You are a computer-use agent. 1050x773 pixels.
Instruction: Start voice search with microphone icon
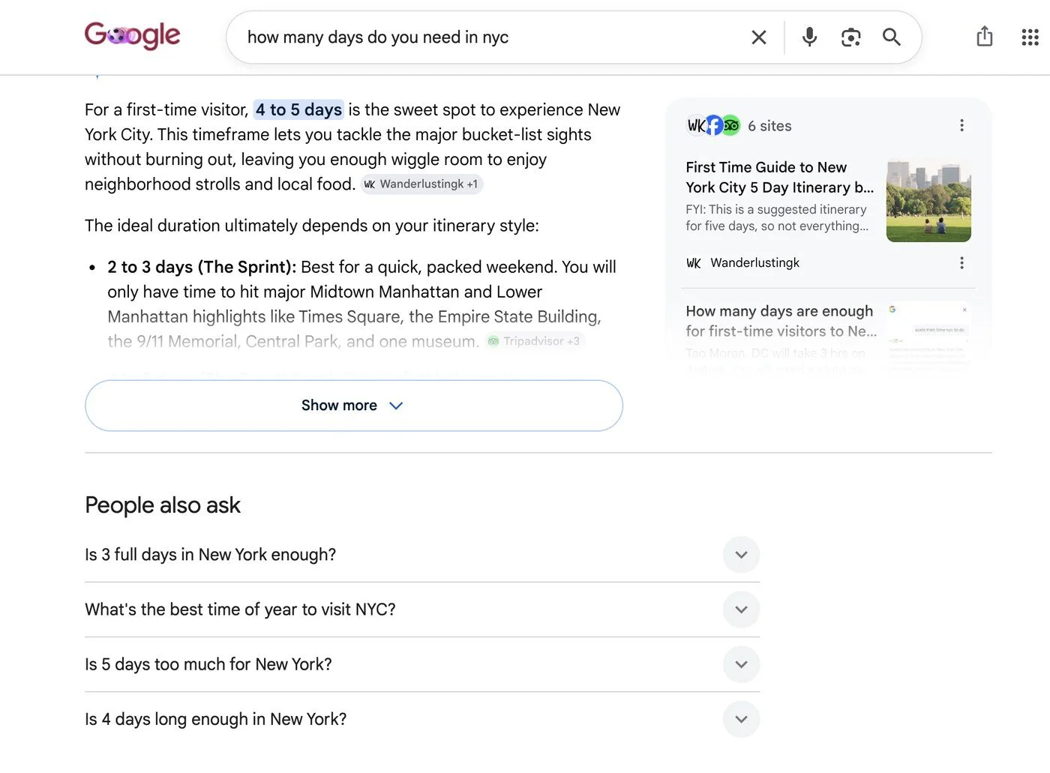click(809, 37)
